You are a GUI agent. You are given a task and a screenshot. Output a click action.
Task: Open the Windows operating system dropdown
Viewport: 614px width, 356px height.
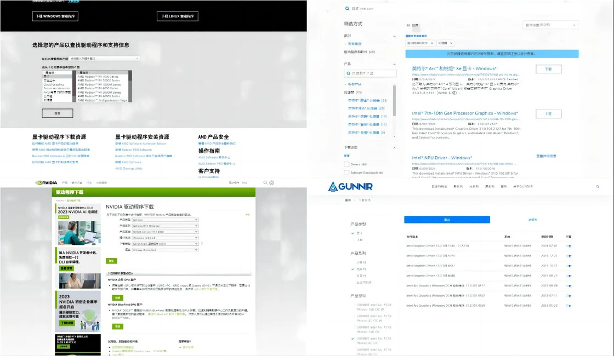click(165, 238)
